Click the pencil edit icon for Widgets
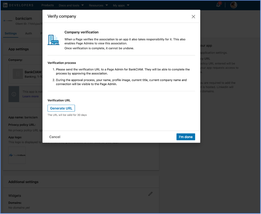 pos(150,194)
